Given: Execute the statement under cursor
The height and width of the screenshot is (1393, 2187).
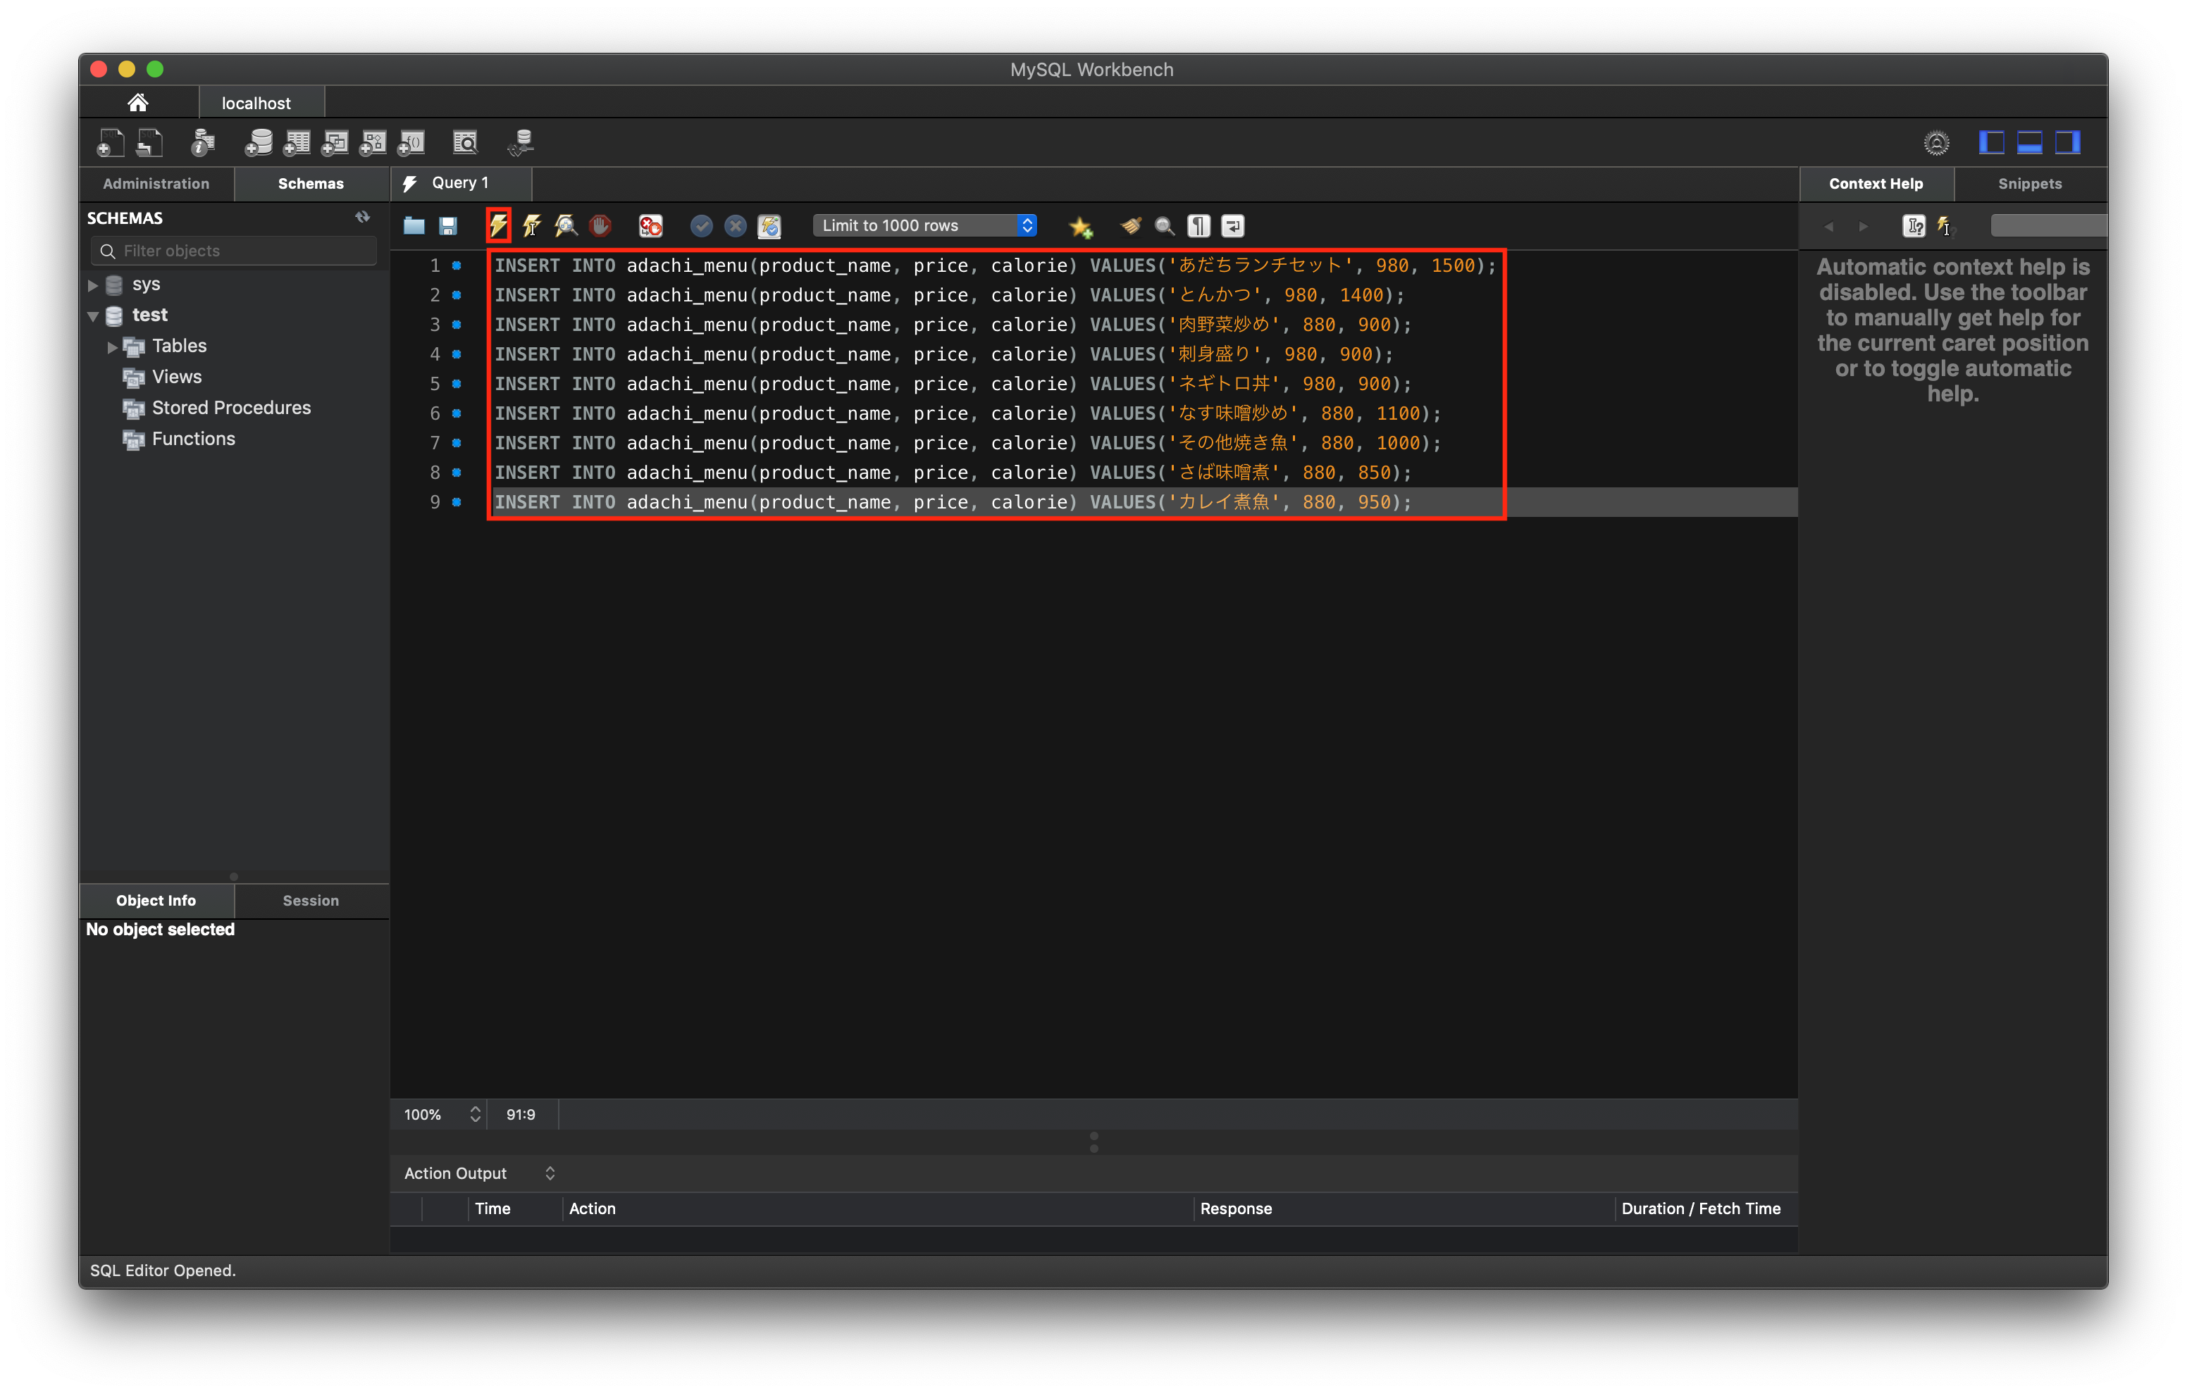Looking at the screenshot, I should pyautogui.click(x=532, y=225).
